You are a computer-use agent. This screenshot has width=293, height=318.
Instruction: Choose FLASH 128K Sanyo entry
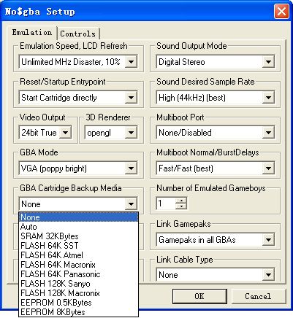(78, 284)
